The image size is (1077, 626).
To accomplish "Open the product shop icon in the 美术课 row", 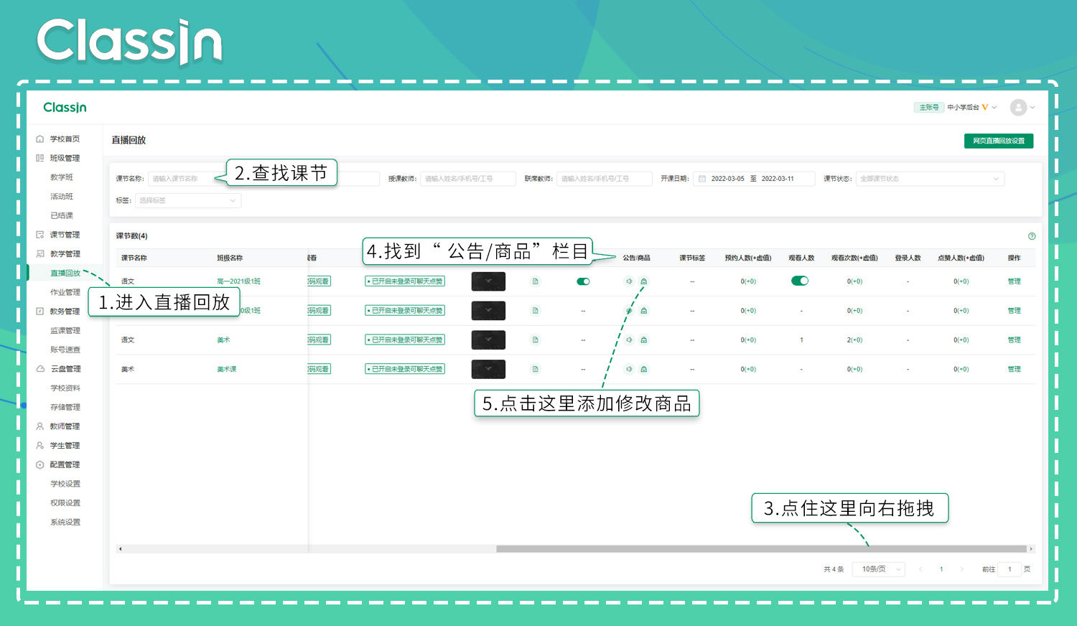I will point(644,369).
